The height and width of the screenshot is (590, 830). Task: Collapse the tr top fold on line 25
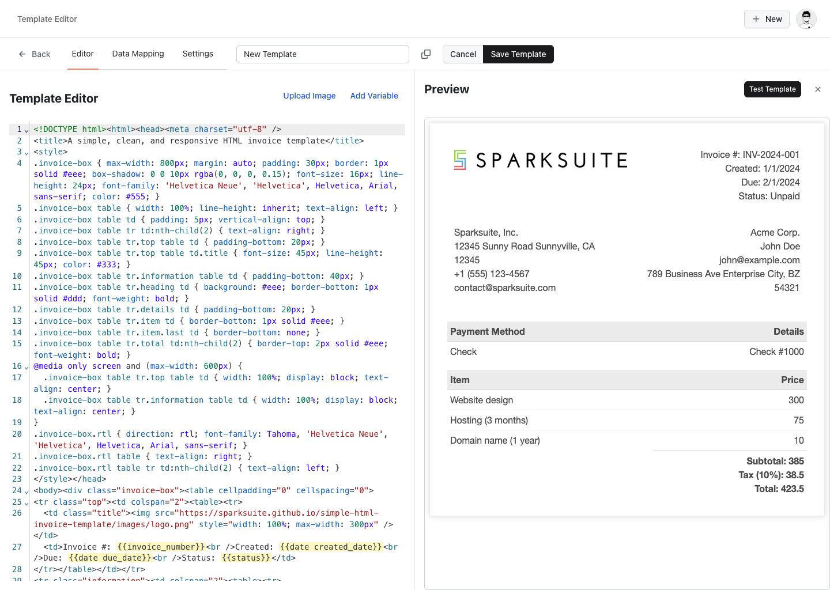[27, 504]
